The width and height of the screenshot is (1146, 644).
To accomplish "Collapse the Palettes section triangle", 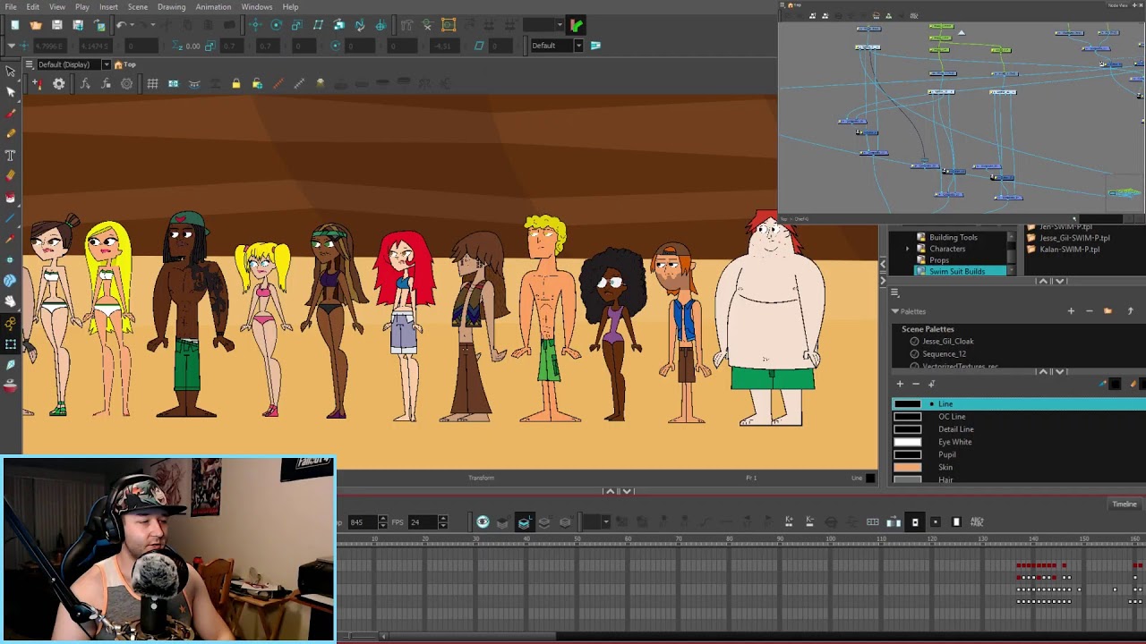I will (894, 311).
